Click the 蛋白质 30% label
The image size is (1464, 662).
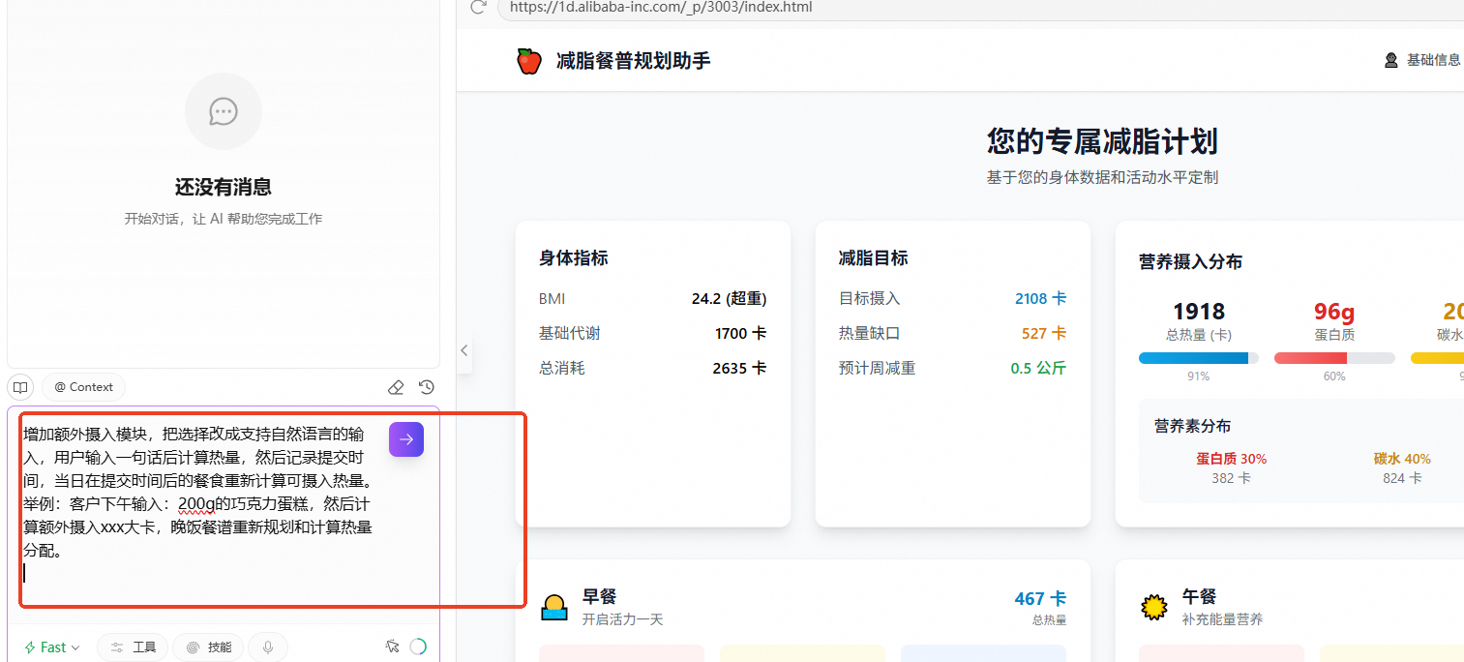(1231, 459)
